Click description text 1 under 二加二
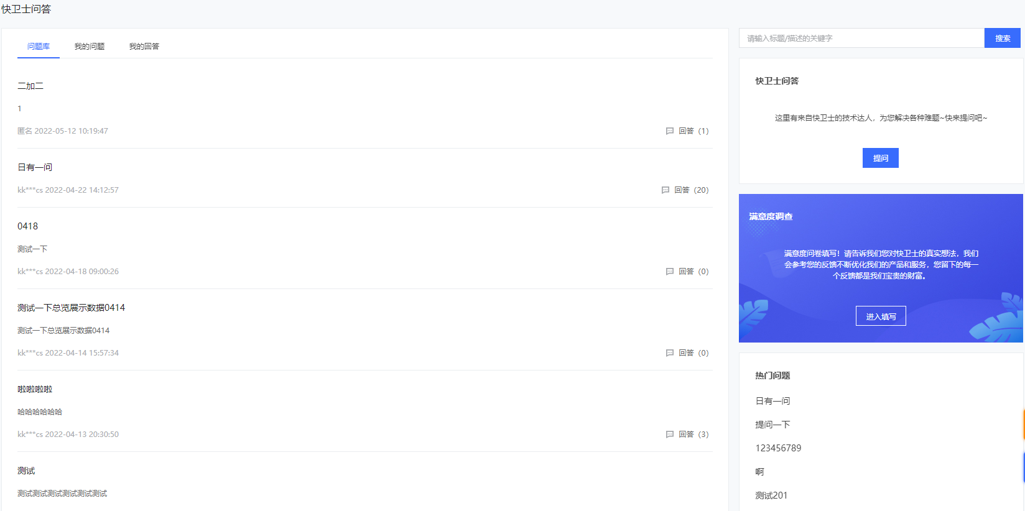 click(19, 109)
